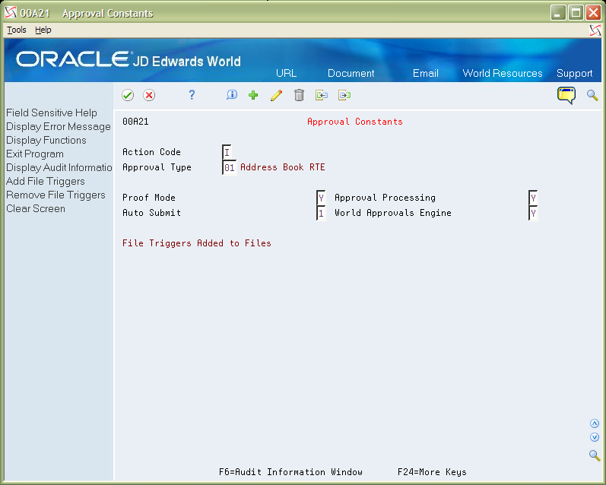
Task: Click the green plus Add icon
Action: pos(253,95)
